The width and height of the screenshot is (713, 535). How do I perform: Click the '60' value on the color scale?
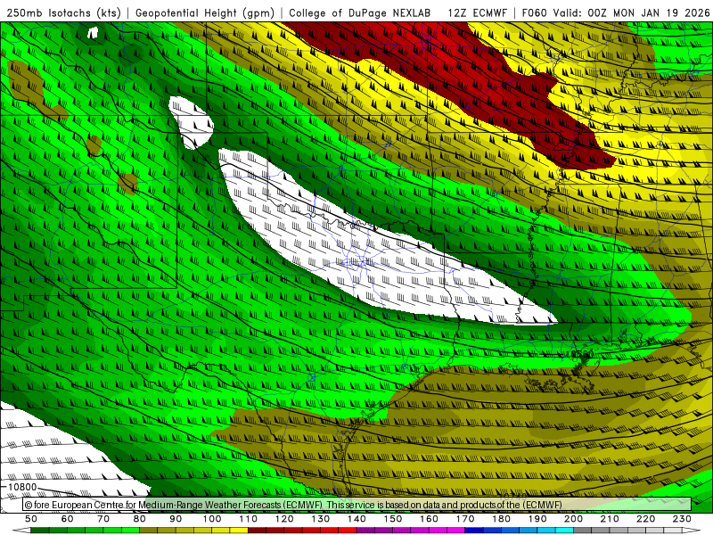[68, 519]
